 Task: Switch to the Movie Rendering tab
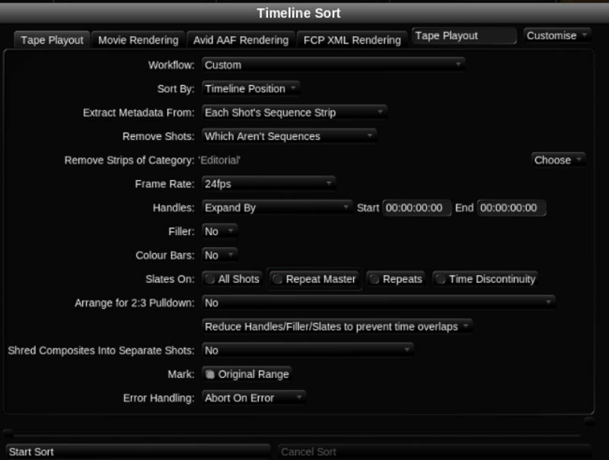point(138,40)
